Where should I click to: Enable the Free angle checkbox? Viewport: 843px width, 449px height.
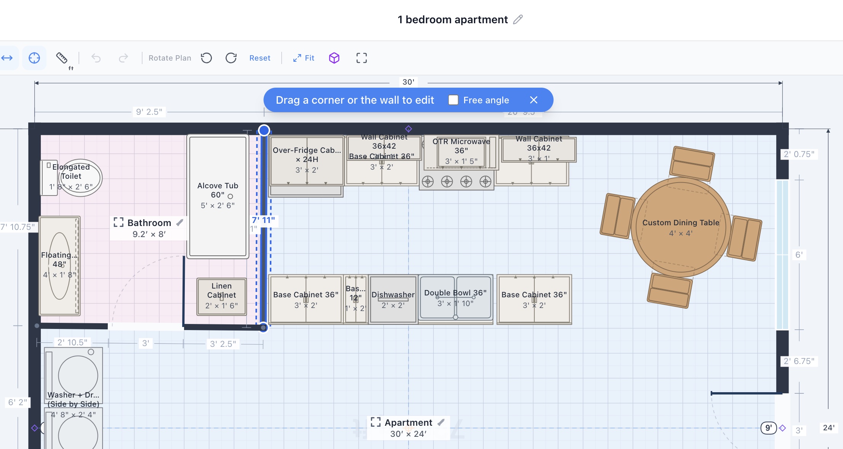click(x=453, y=100)
